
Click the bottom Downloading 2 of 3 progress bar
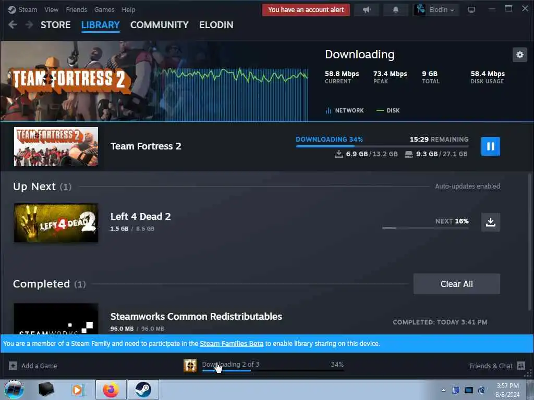(x=273, y=370)
